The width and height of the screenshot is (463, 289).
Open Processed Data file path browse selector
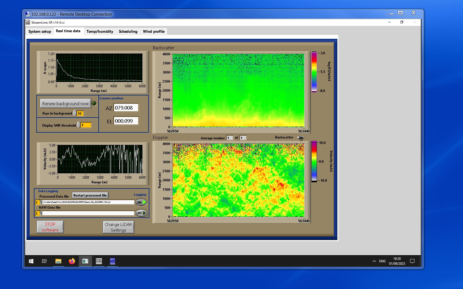click(41, 202)
